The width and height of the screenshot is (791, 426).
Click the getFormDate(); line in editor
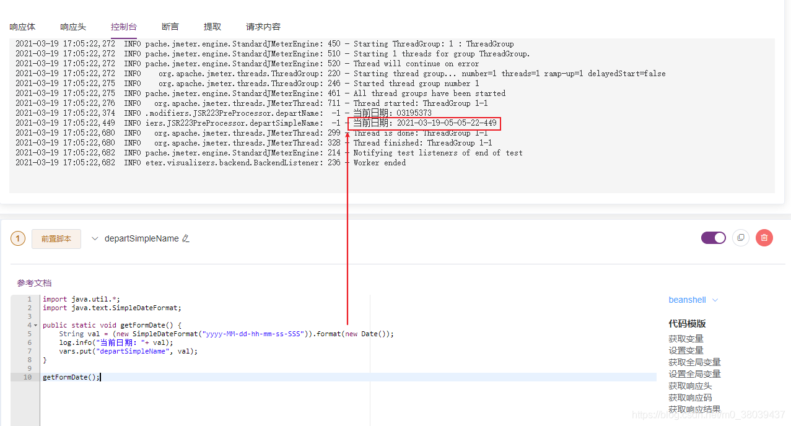(71, 377)
